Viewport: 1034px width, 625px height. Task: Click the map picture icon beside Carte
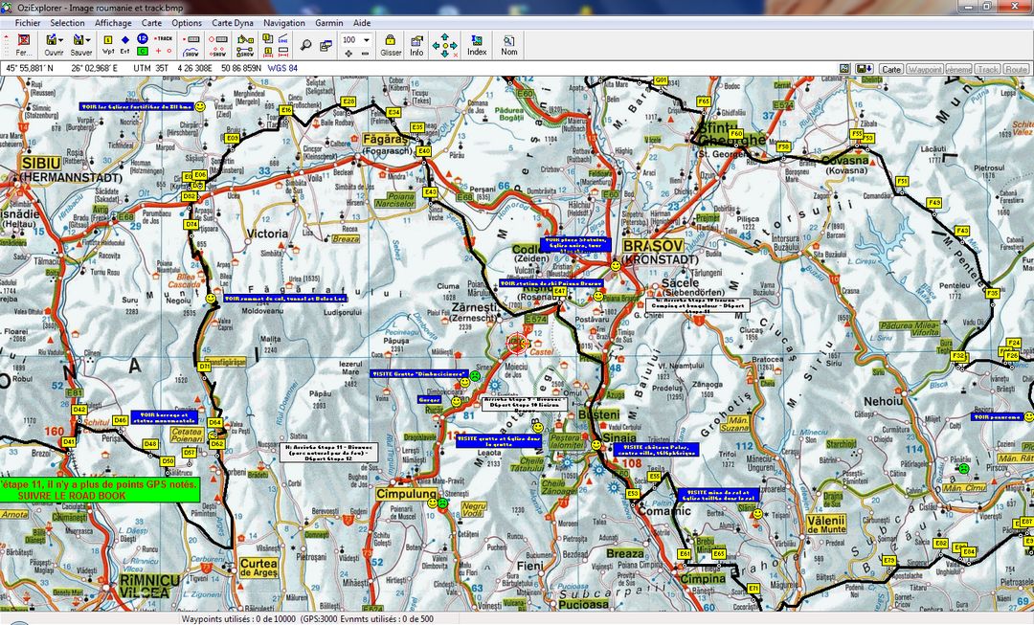(x=844, y=69)
